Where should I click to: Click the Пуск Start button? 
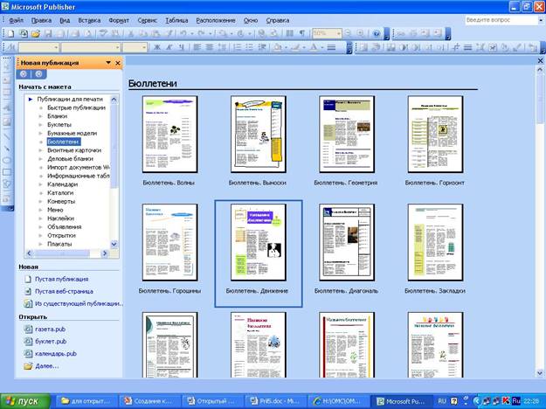point(25,401)
